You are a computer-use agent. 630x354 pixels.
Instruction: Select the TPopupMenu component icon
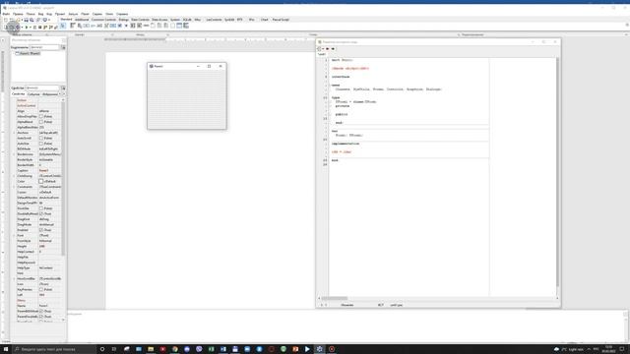click(x=79, y=26)
